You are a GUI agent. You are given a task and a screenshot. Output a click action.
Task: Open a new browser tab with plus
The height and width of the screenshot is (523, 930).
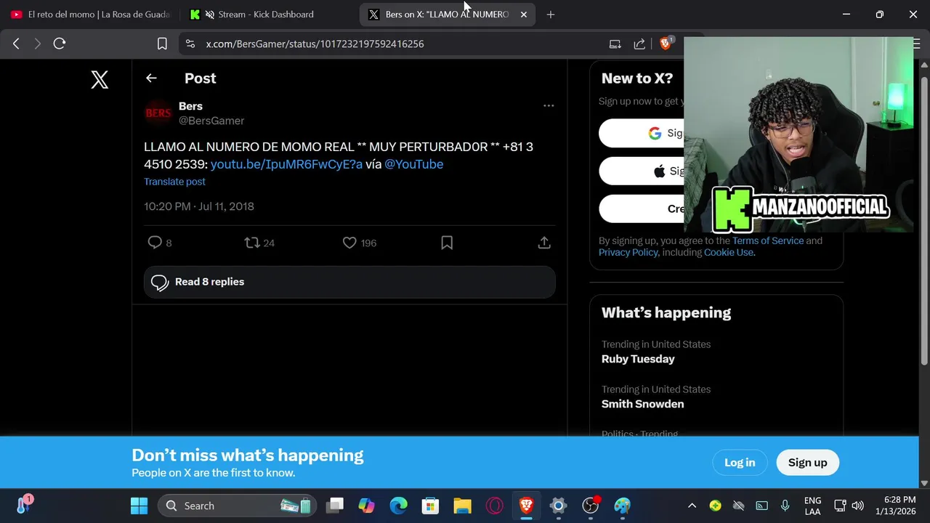(550, 15)
